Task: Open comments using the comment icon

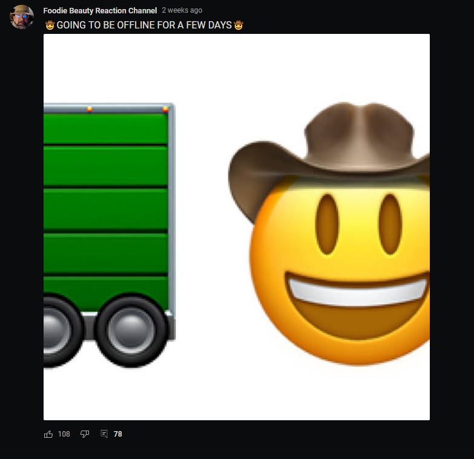Action: click(104, 434)
